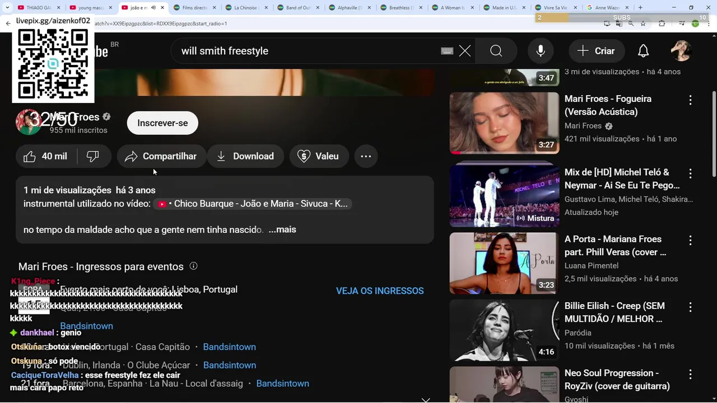Open the A Porta cover thumbnail (3:23)
The height and width of the screenshot is (403, 717).
click(x=504, y=263)
